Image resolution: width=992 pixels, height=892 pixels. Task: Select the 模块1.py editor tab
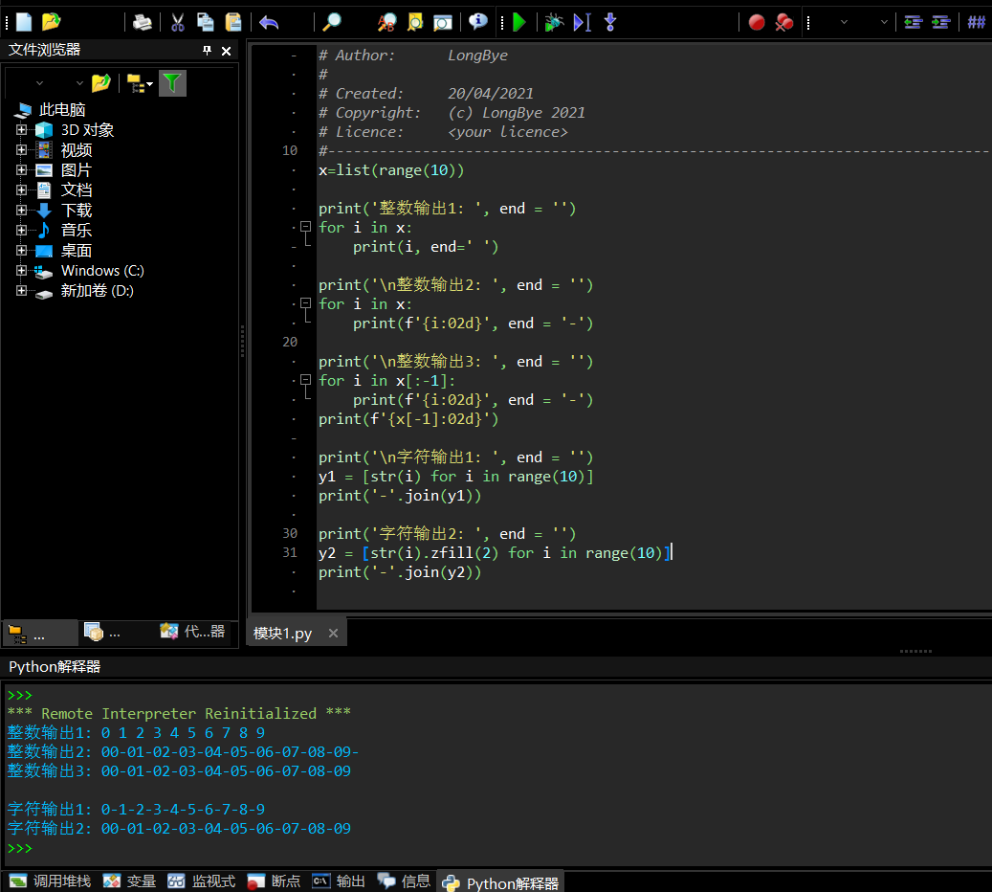tap(283, 634)
